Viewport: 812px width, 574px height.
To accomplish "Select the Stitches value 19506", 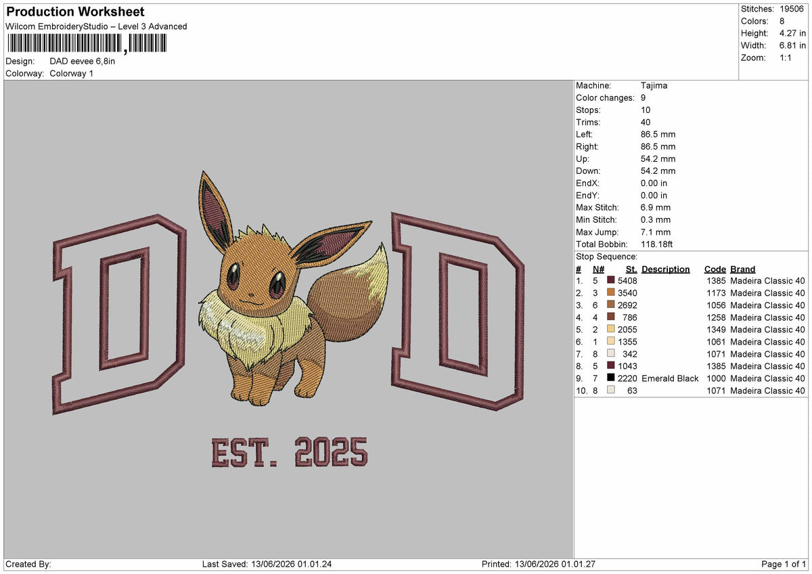I will tap(791, 9).
